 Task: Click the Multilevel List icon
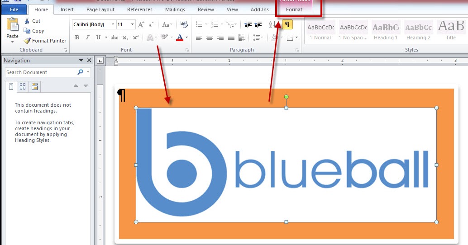click(230, 24)
